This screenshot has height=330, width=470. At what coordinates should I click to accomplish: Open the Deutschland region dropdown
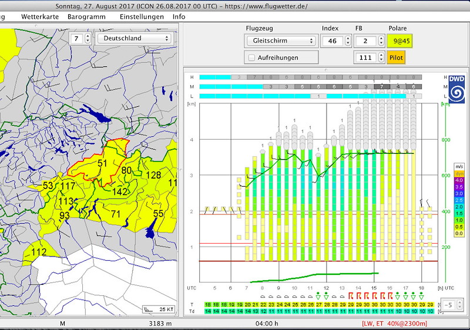(135, 39)
